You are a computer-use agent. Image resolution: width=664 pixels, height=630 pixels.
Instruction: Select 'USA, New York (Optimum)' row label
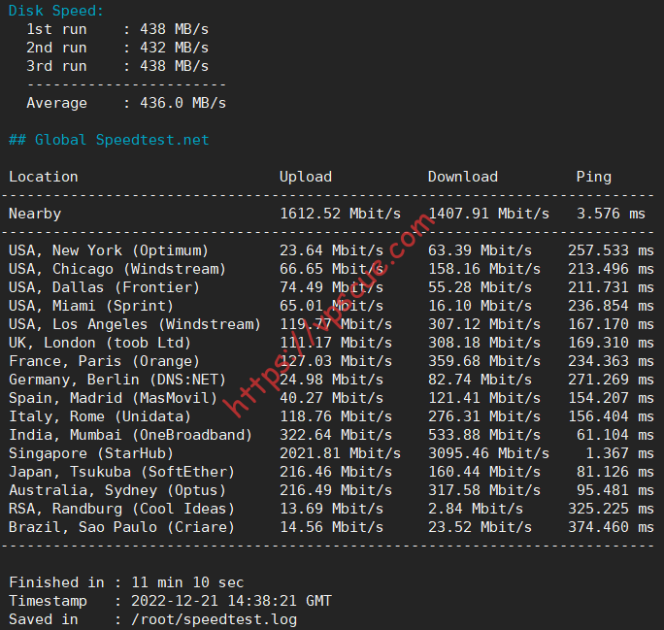tap(109, 250)
